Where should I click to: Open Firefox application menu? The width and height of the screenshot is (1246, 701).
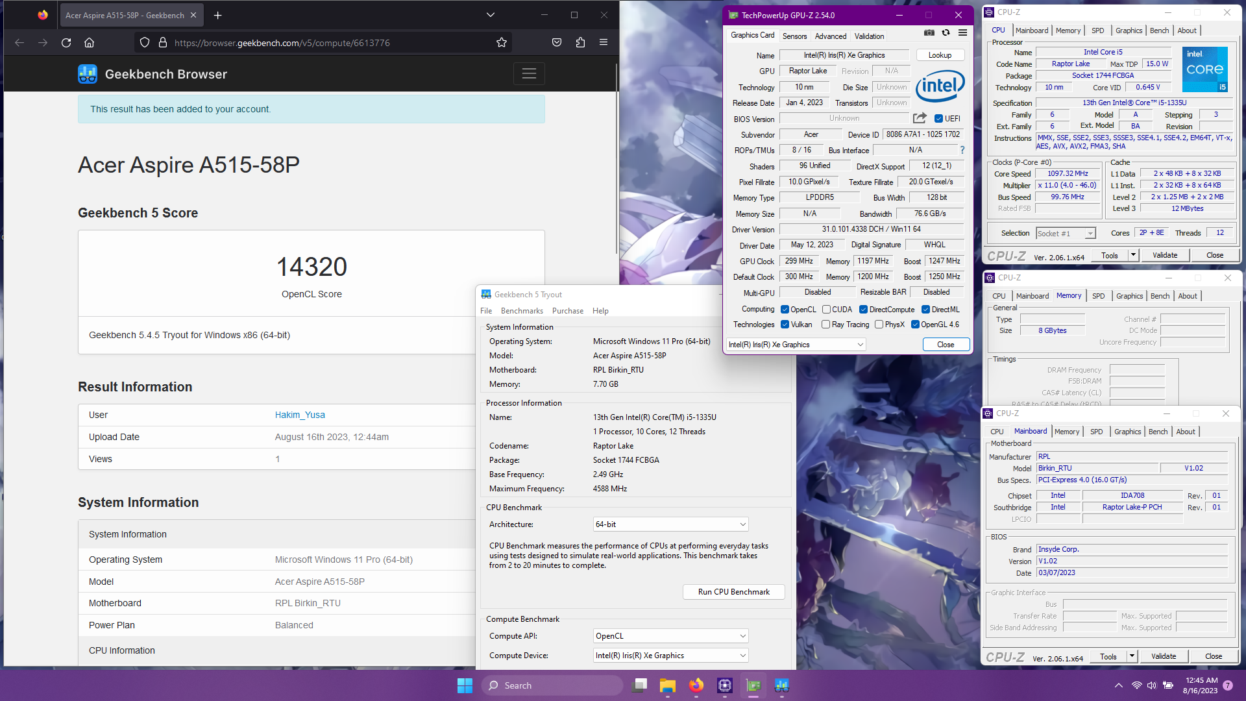click(x=604, y=43)
